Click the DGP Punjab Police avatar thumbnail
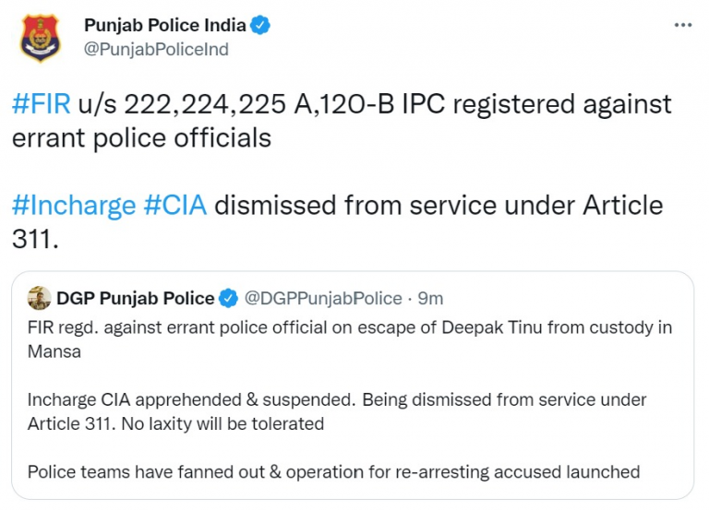This screenshot has width=709, height=511. pyautogui.click(x=40, y=298)
